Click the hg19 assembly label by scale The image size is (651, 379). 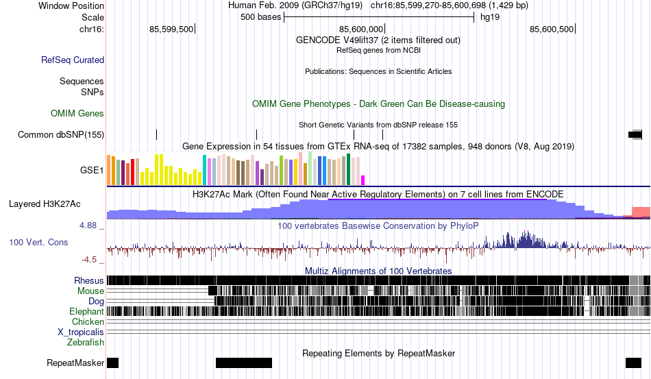(490, 17)
